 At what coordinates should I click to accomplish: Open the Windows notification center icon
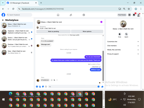[139, 99]
